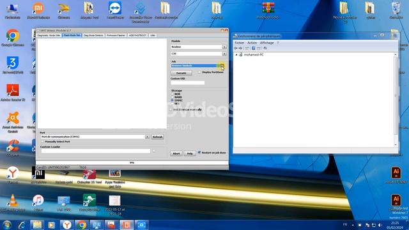The image size is (409, 230).
Task: Click the Windows Start button
Action: (7, 225)
